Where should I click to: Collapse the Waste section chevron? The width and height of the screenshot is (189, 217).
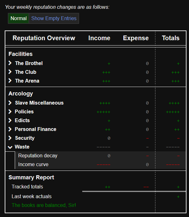10,147
